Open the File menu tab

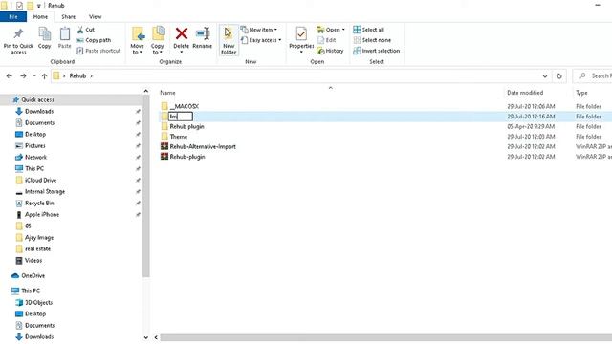pos(13,17)
